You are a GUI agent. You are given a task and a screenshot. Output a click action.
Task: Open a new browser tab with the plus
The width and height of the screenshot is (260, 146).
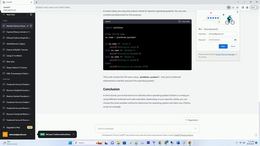pyautogui.click(x=37, y=2)
